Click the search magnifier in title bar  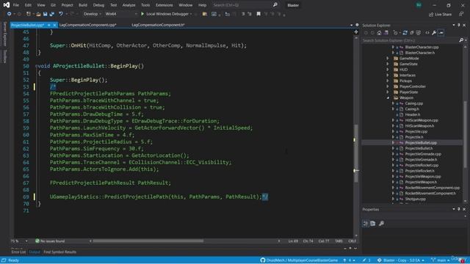[275, 5]
